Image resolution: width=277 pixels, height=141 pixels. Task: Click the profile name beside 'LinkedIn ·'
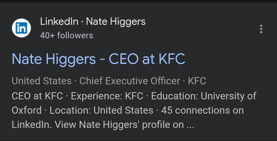pyautogui.click(x=116, y=22)
